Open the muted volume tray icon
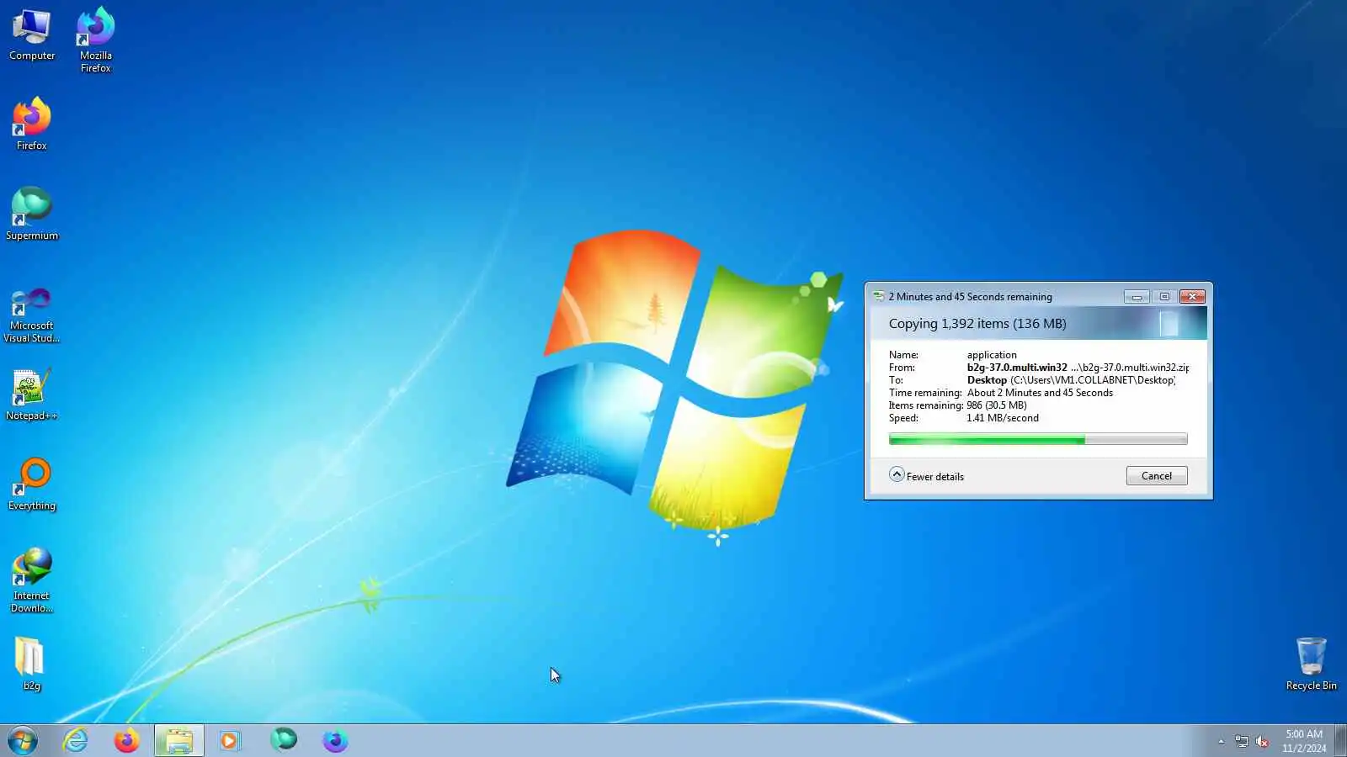 (1262, 742)
